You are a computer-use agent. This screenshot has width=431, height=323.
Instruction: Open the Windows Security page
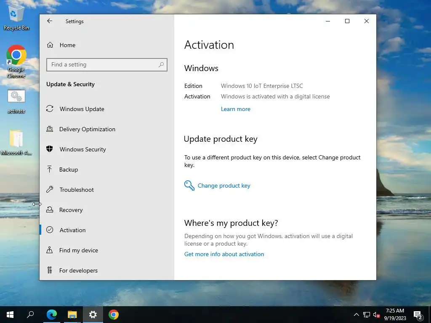[x=83, y=149]
